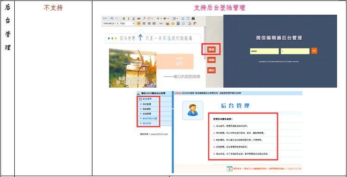The image size is (347, 177).
Task: Toggle bold formatting
Action: tap(124, 18)
